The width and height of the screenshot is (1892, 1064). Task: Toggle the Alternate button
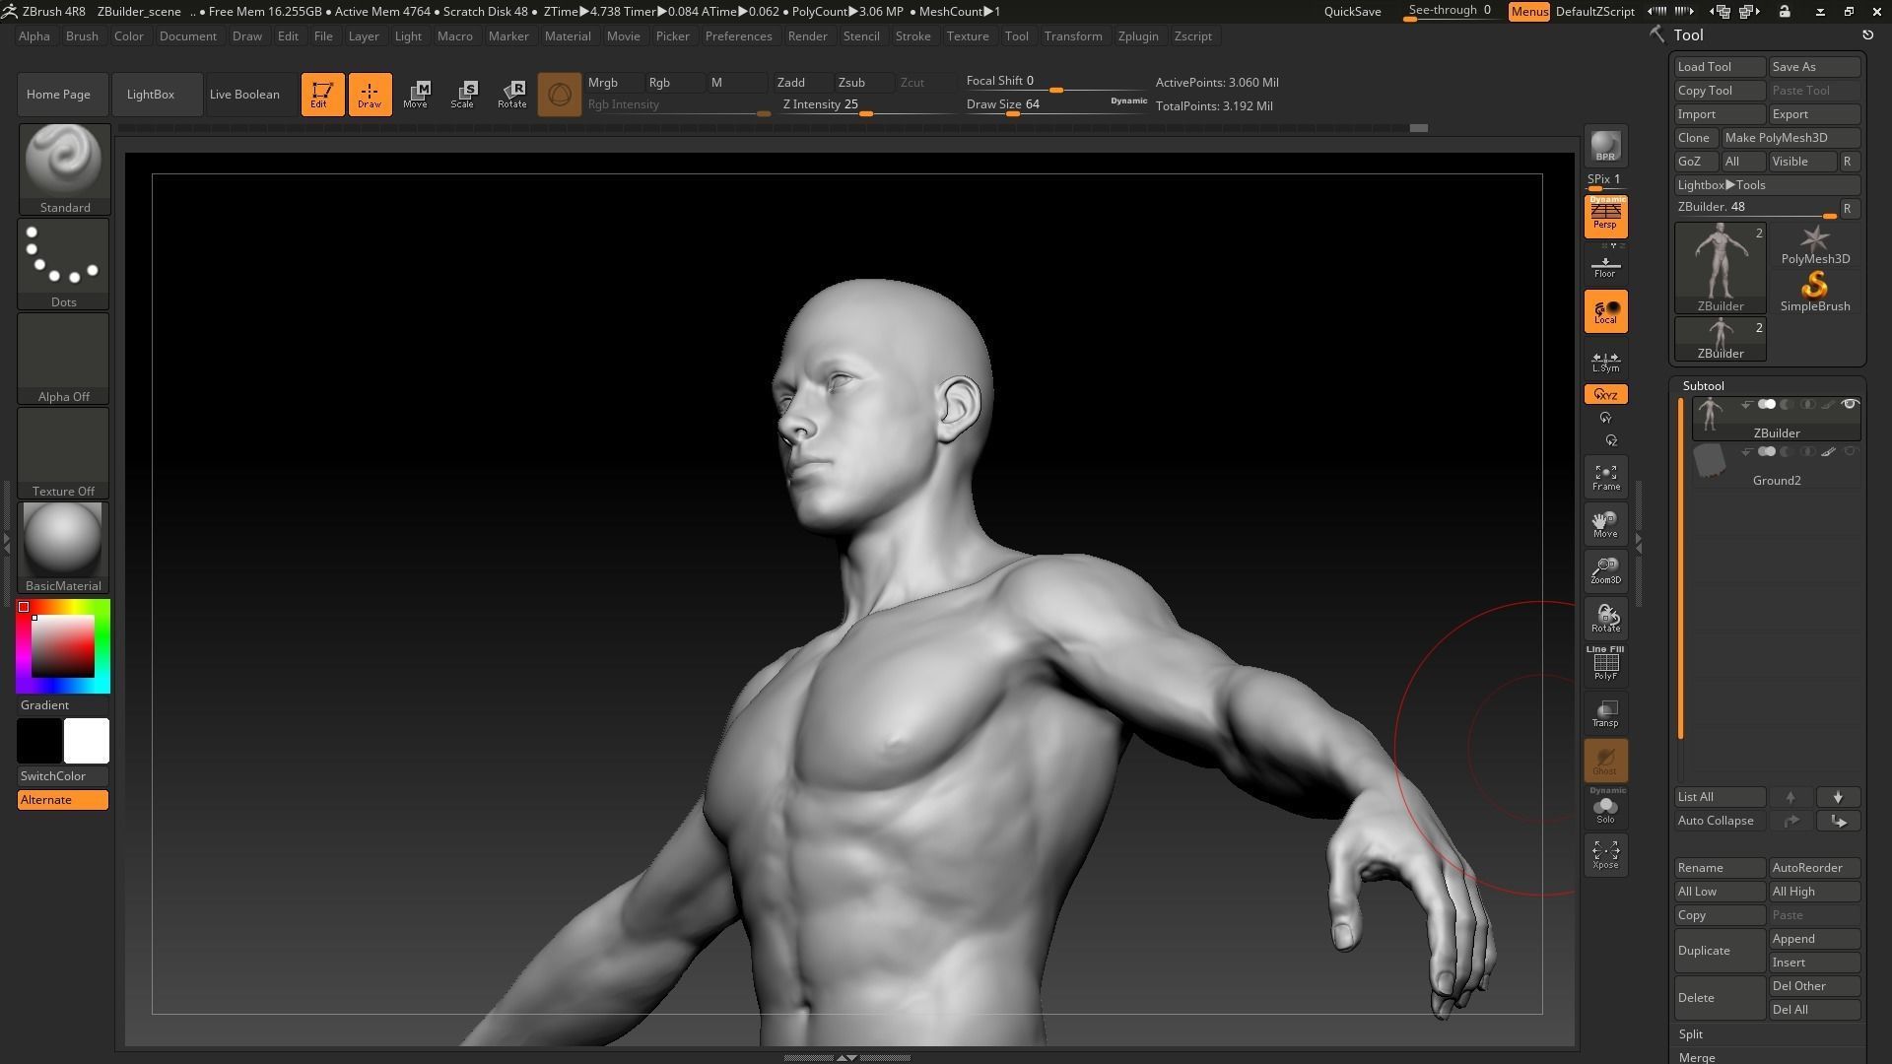63,800
